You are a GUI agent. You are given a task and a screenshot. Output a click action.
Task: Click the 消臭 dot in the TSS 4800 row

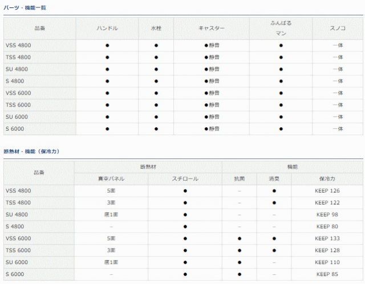(x=274, y=202)
